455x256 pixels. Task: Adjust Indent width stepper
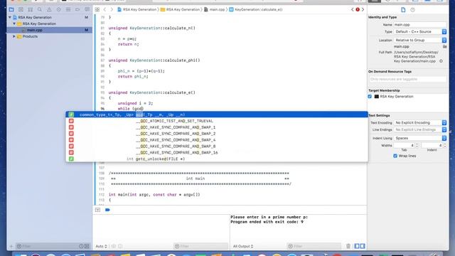445,145
